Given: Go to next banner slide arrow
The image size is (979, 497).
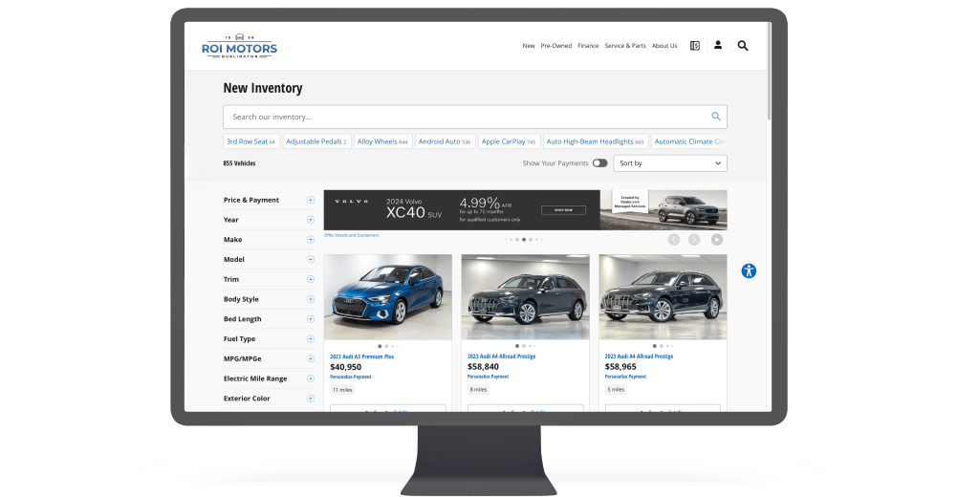Looking at the screenshot, I should pos(694,240).
